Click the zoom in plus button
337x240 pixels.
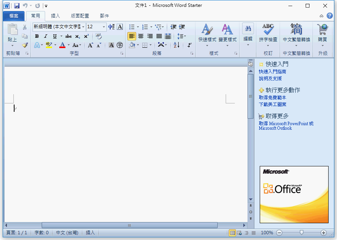[x=324, y=233]
